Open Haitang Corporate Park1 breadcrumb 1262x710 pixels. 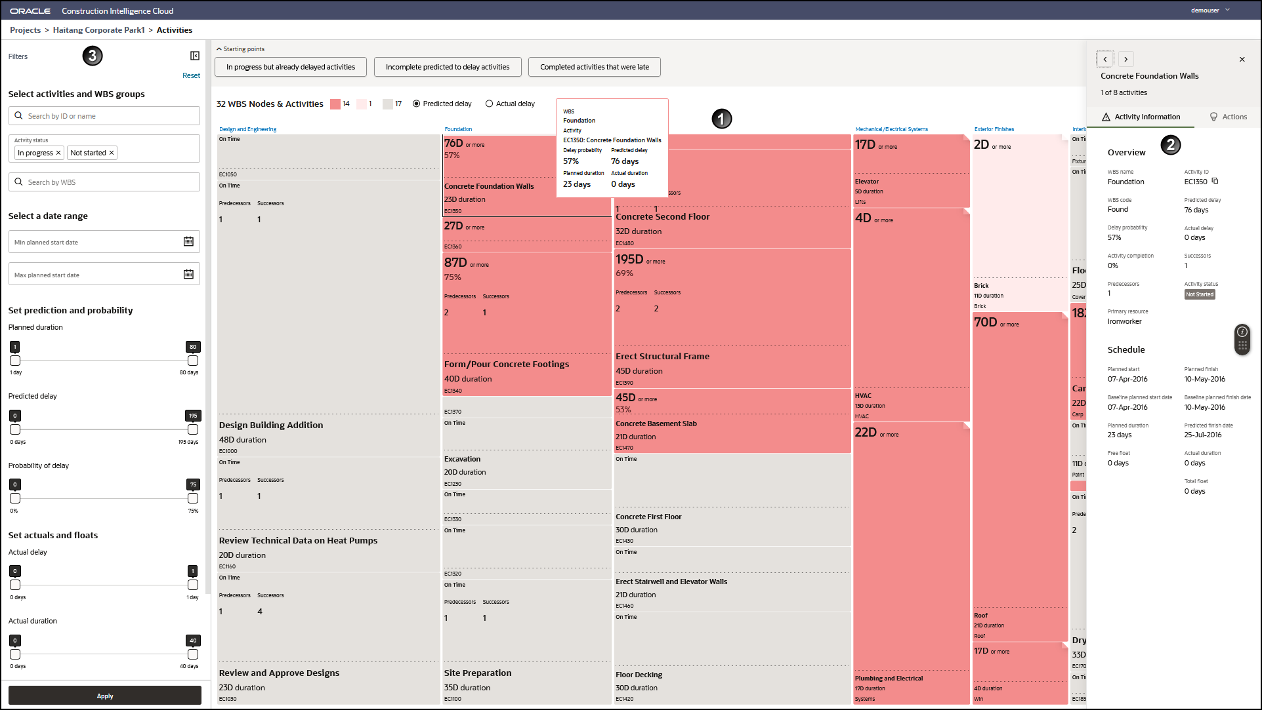tap(98, 30)
